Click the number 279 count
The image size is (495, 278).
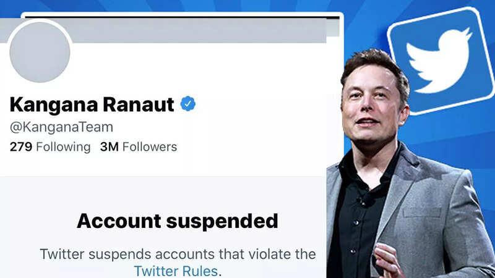[x=21, y=147]
